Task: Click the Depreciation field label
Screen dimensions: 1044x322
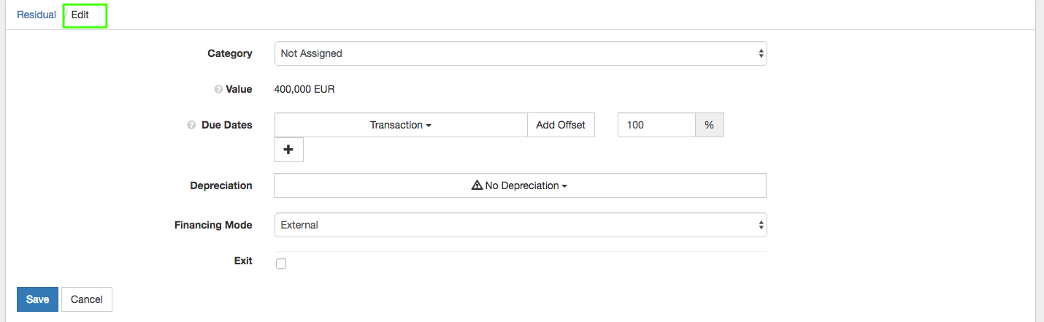Action: click(x=221, y=185)
